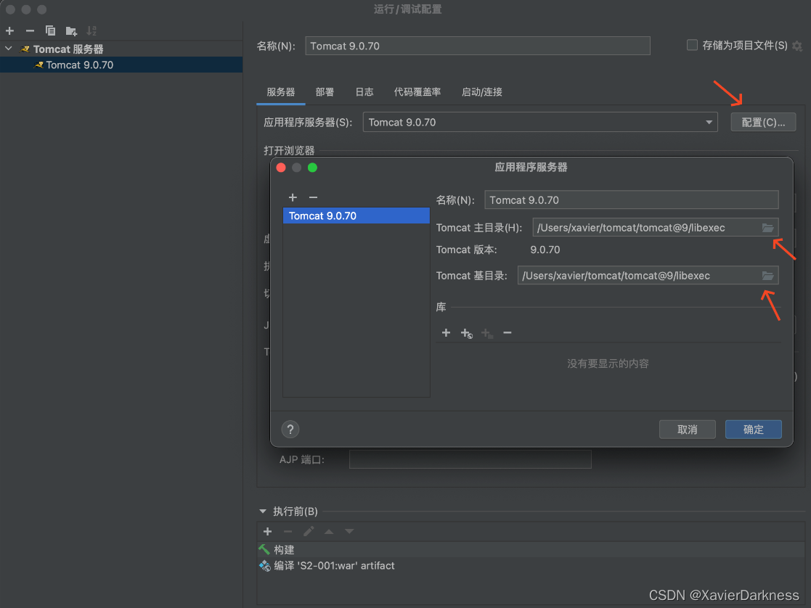Browse folder for Tomcat 主目录
The image size is (811, 608).
click(767, 228)
